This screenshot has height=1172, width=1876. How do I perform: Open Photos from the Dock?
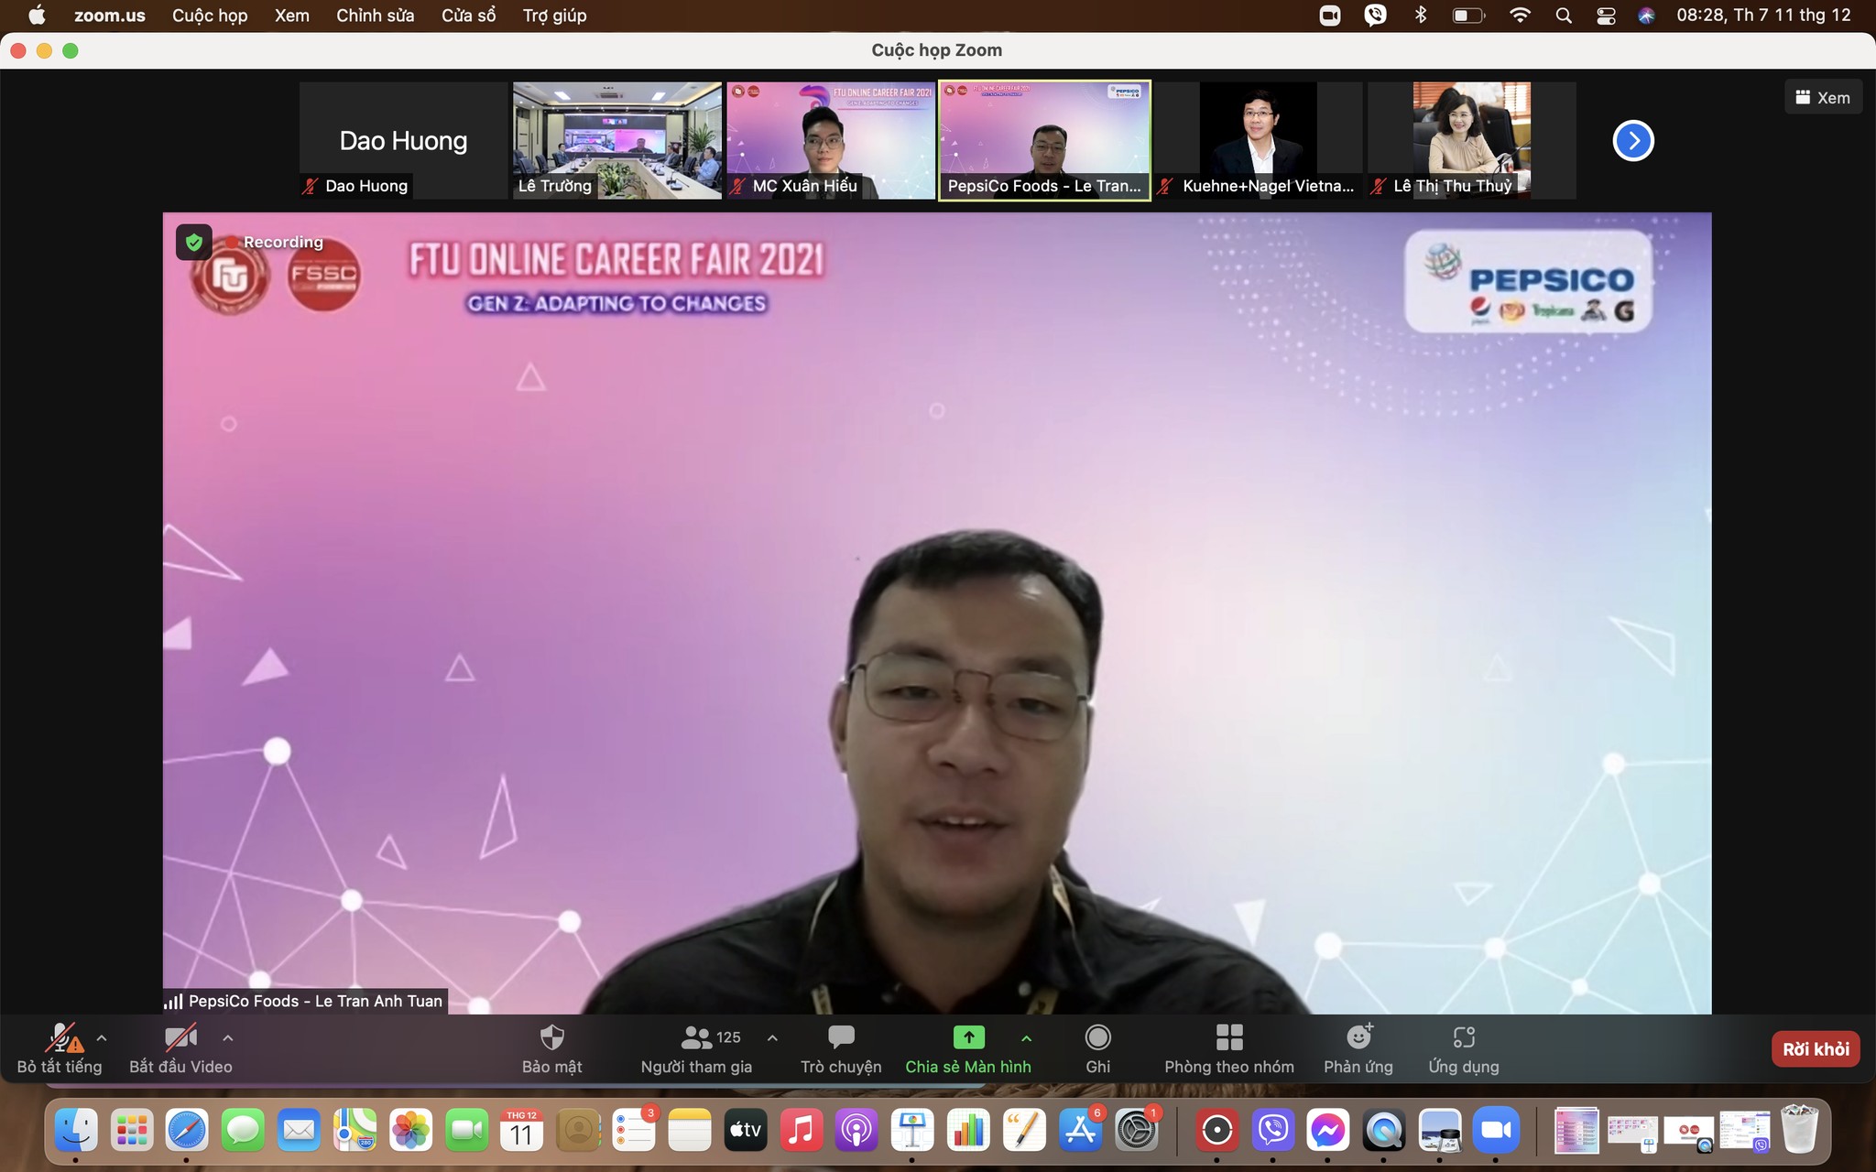coord(410,1131)
